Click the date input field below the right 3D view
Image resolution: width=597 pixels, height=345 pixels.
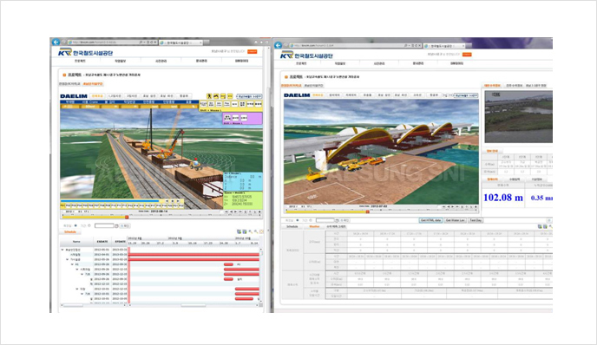coord(325,220)
